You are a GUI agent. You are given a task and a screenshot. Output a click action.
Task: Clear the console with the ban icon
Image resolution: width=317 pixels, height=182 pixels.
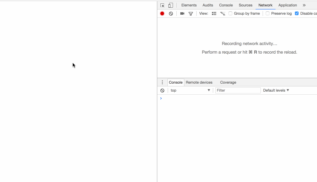click(x=162, y=90)
